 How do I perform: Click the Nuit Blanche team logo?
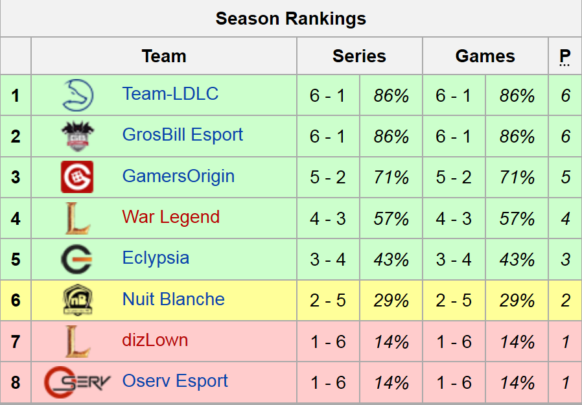tap(77, 300)
